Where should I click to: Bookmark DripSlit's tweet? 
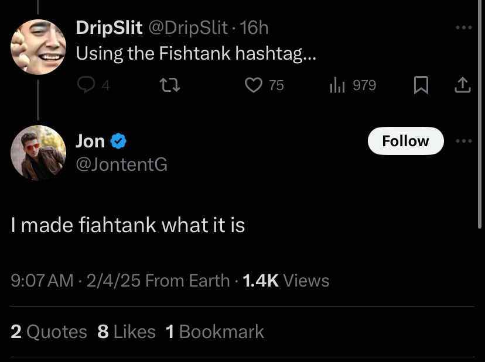(x=421, y=85)
